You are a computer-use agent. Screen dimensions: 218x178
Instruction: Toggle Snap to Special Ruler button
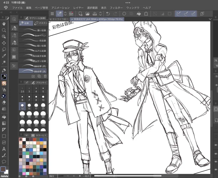[x=186, y=14]
